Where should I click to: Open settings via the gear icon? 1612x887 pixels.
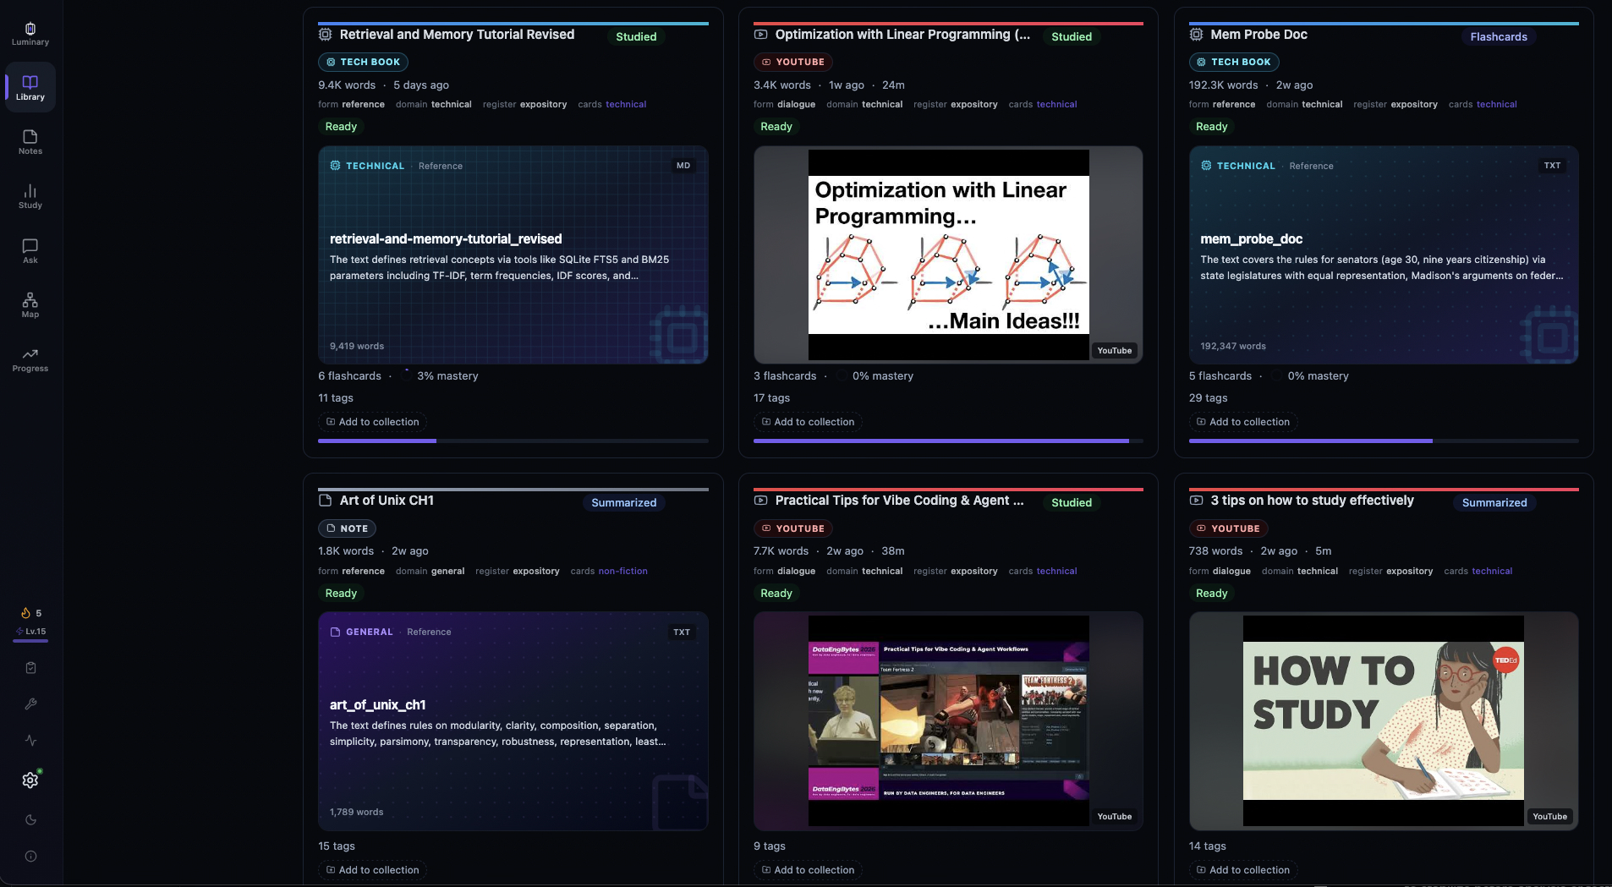30,780
